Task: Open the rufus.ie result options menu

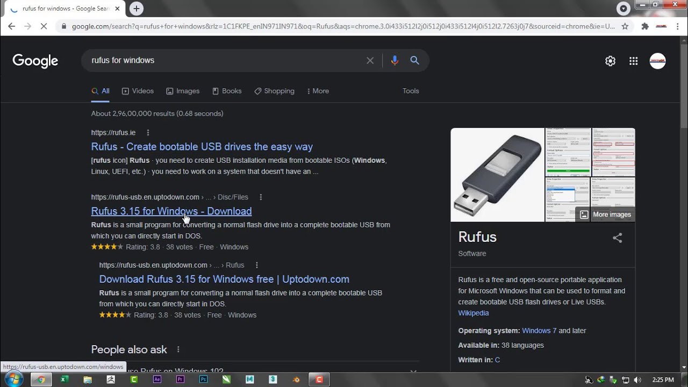Action: 148,133
